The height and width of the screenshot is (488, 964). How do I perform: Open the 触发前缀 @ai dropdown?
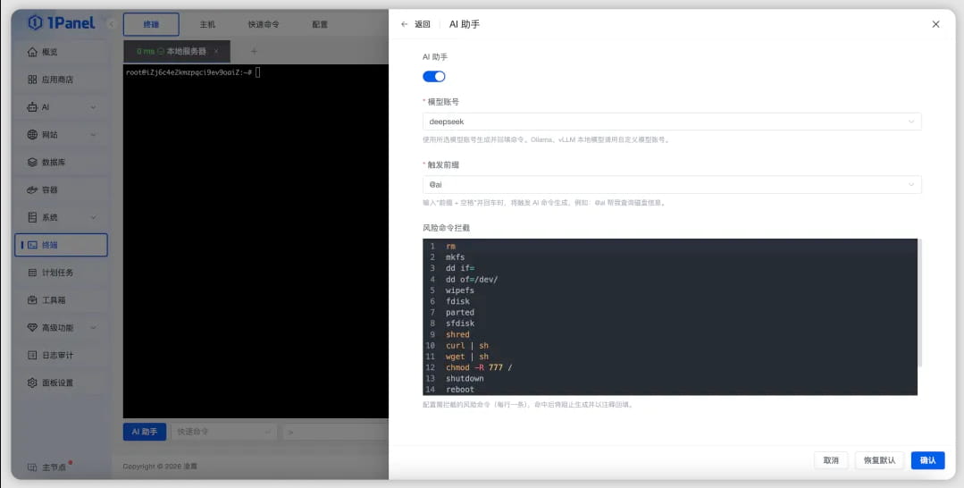point(671,184)
